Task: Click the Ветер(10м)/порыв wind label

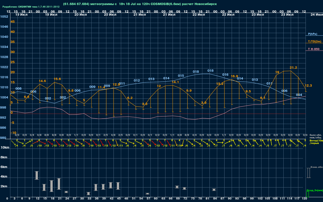Action: [x=316, y=142]
